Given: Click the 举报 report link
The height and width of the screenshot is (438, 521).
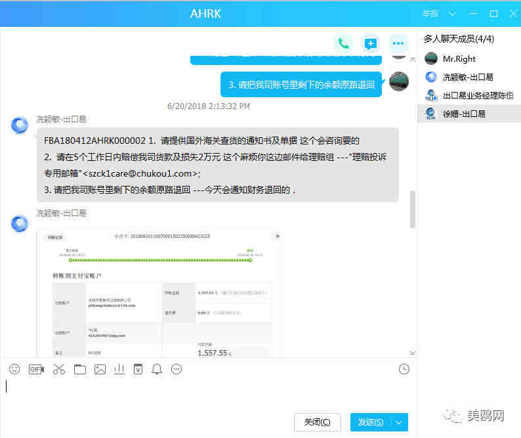Looking at the screenshot, I should tap(430, 14).
